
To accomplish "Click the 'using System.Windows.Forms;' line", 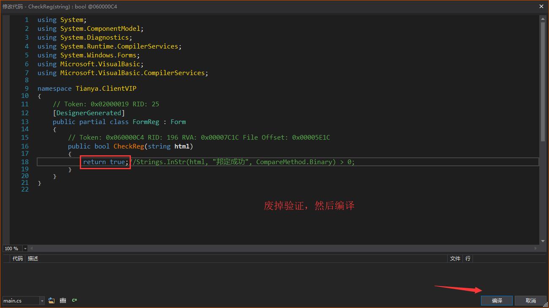I will 88,55.
